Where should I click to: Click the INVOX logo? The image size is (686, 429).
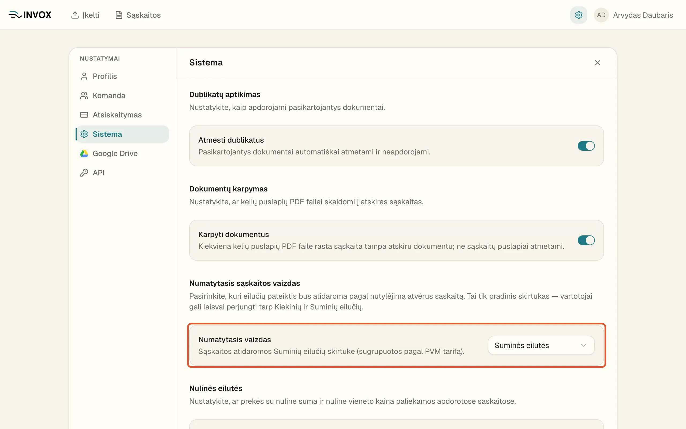30,15
